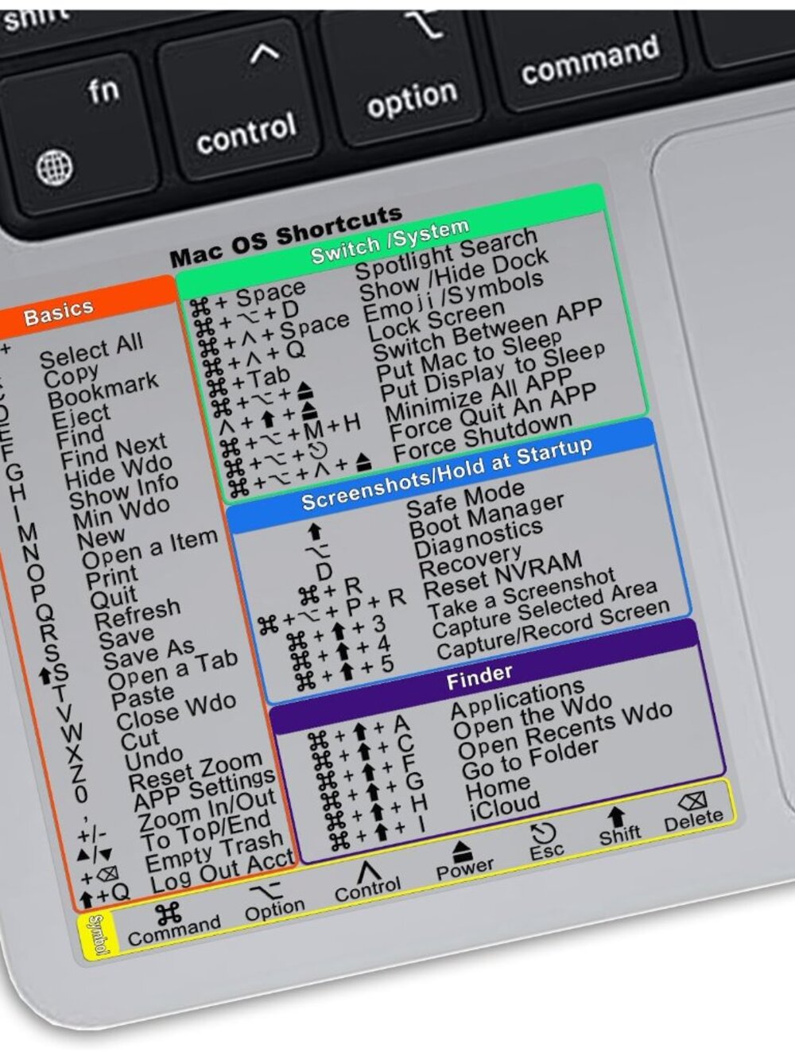Image resolution: width=795 pixels, height=1060 pixels.
Task: Click the Eject entry in Basics
Action: [x=82, y=416]
